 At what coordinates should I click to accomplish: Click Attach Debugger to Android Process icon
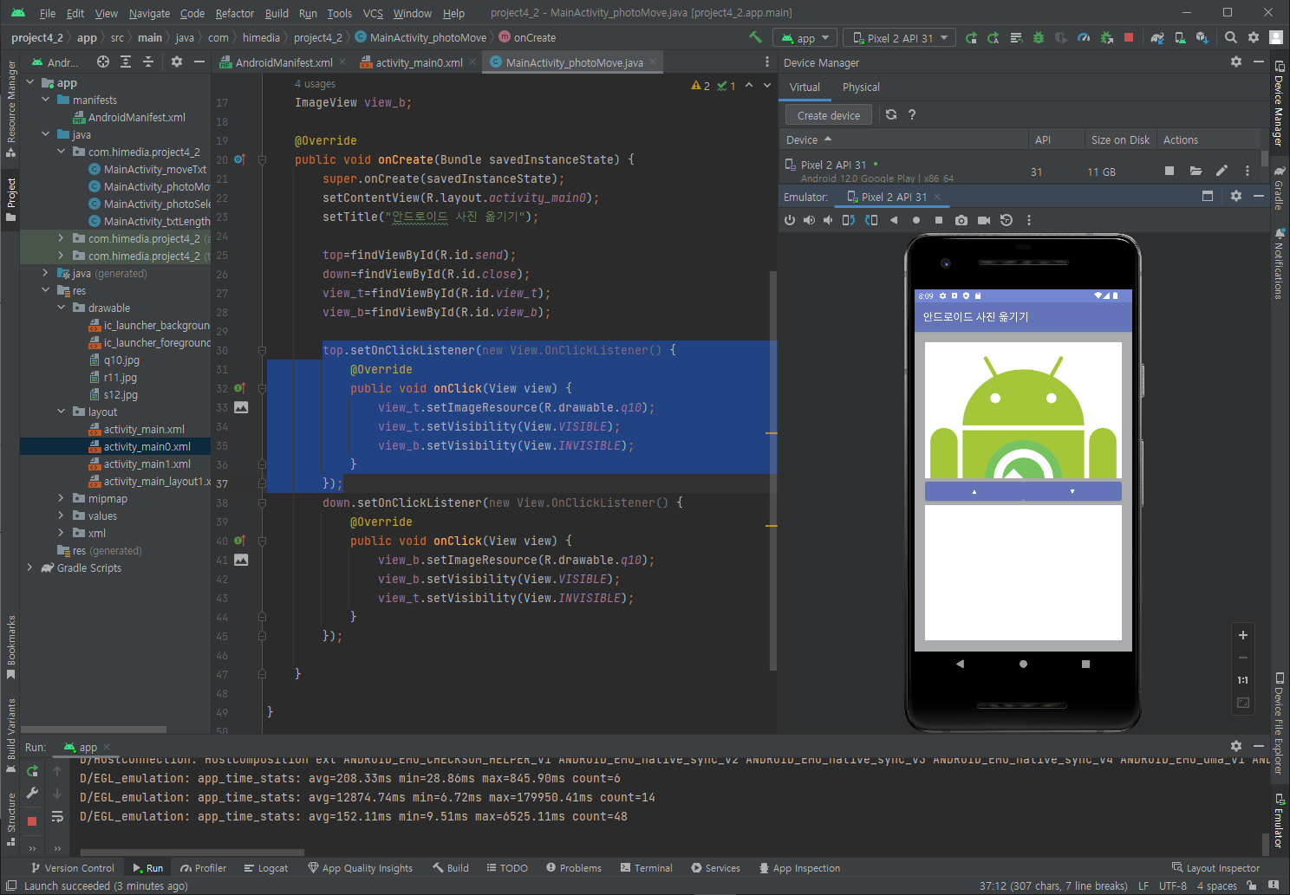click(1106, 37)
